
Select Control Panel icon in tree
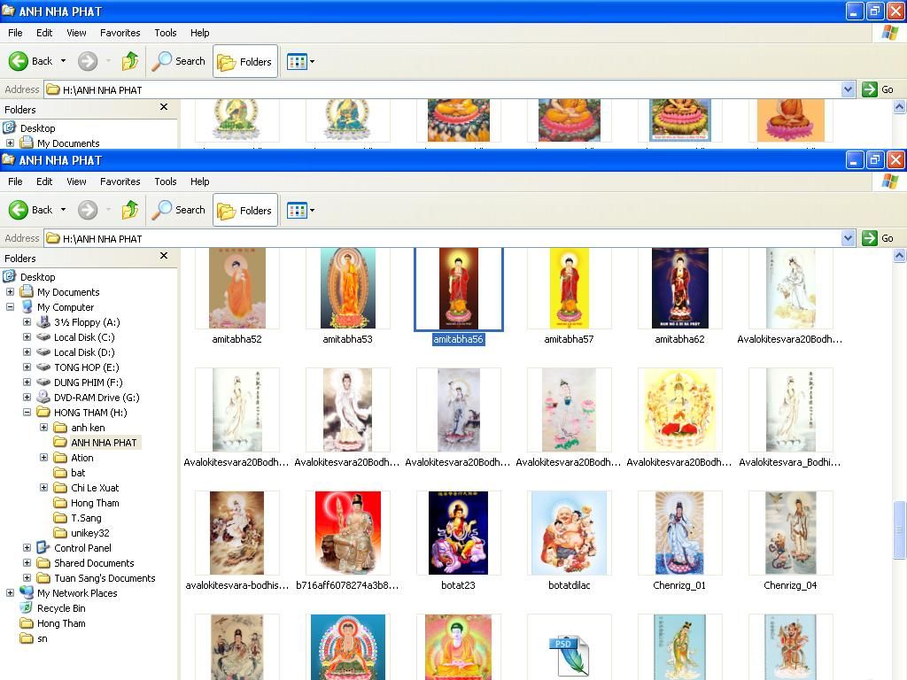[43, 547]
